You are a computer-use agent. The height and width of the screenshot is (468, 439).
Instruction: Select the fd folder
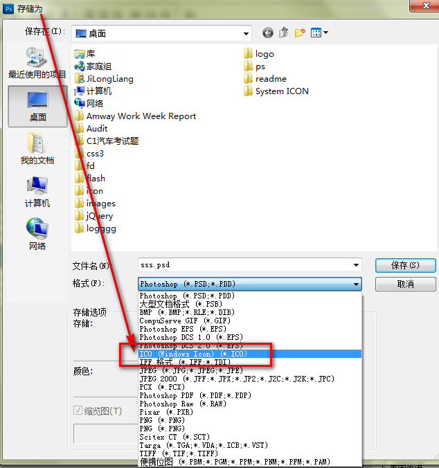[x=84, y=166]
